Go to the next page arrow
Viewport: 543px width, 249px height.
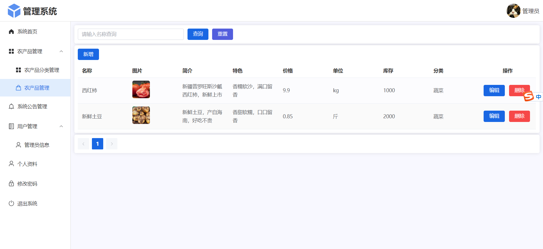[x=112, y=144]
